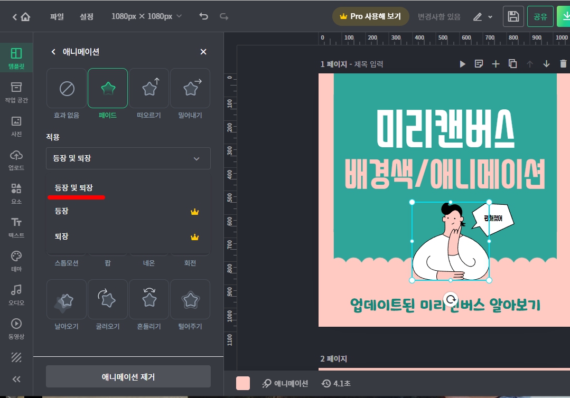570x398 pixels.
Task: Click the Pro 사용해 보기 button
Action: 370,16
